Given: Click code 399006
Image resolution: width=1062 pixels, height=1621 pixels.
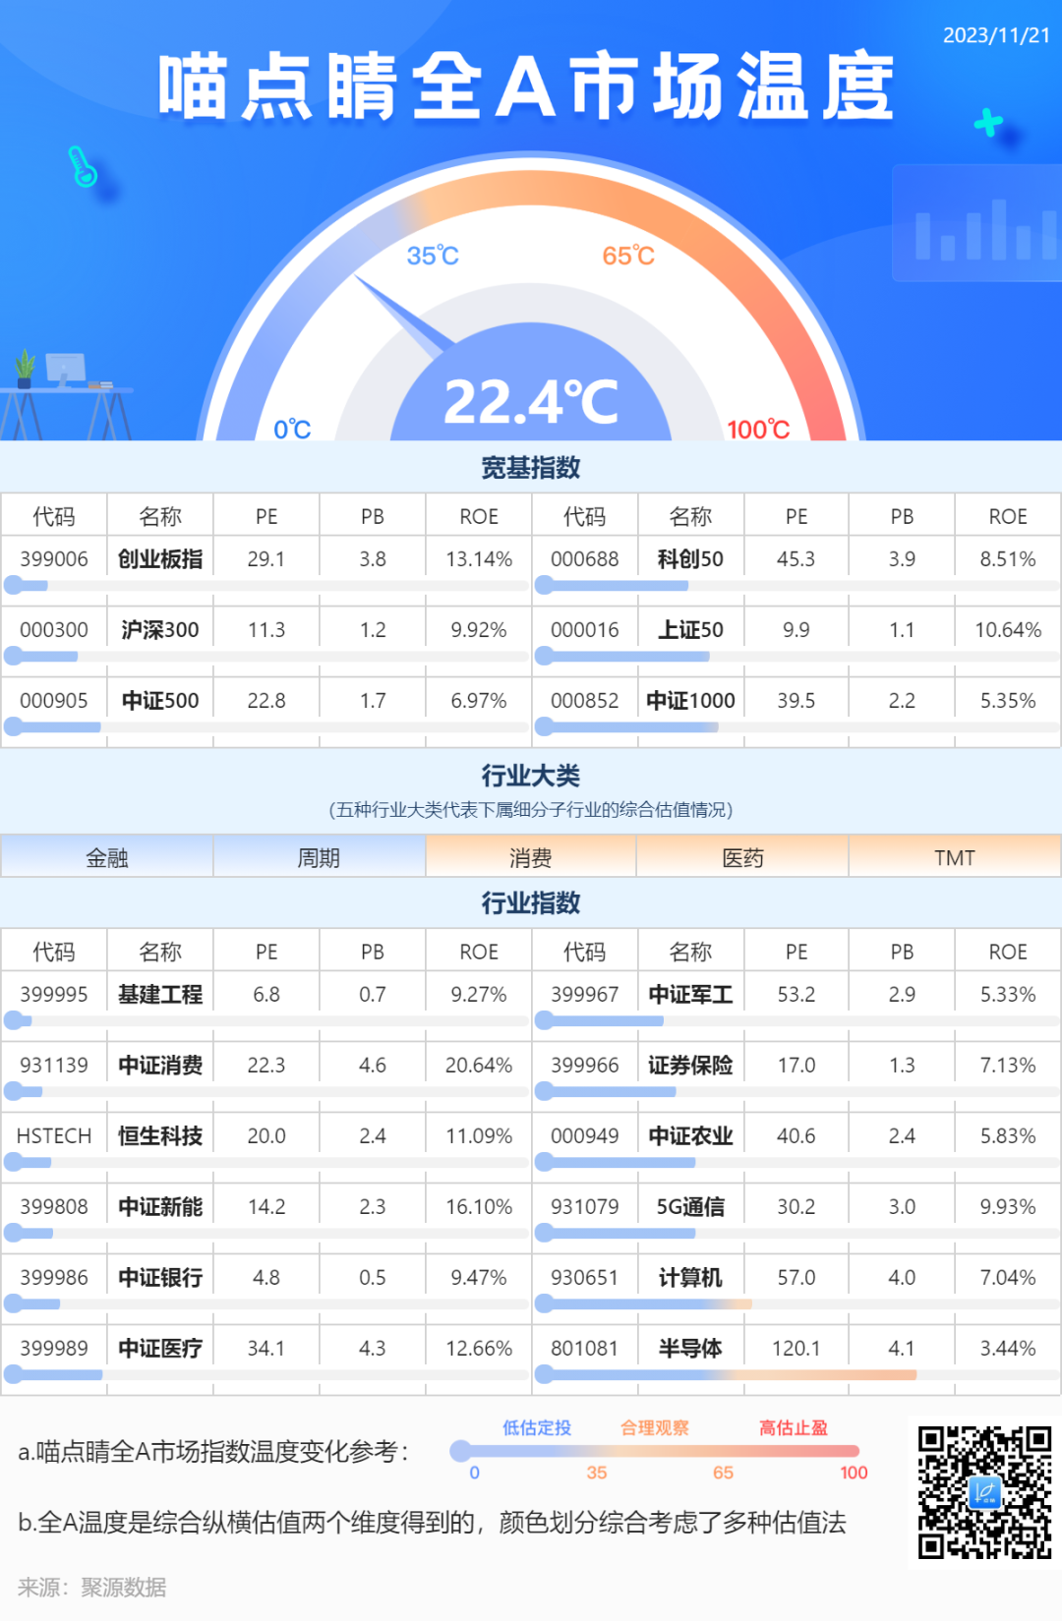Looking at the screenshot, I should (x=54, y=559).
